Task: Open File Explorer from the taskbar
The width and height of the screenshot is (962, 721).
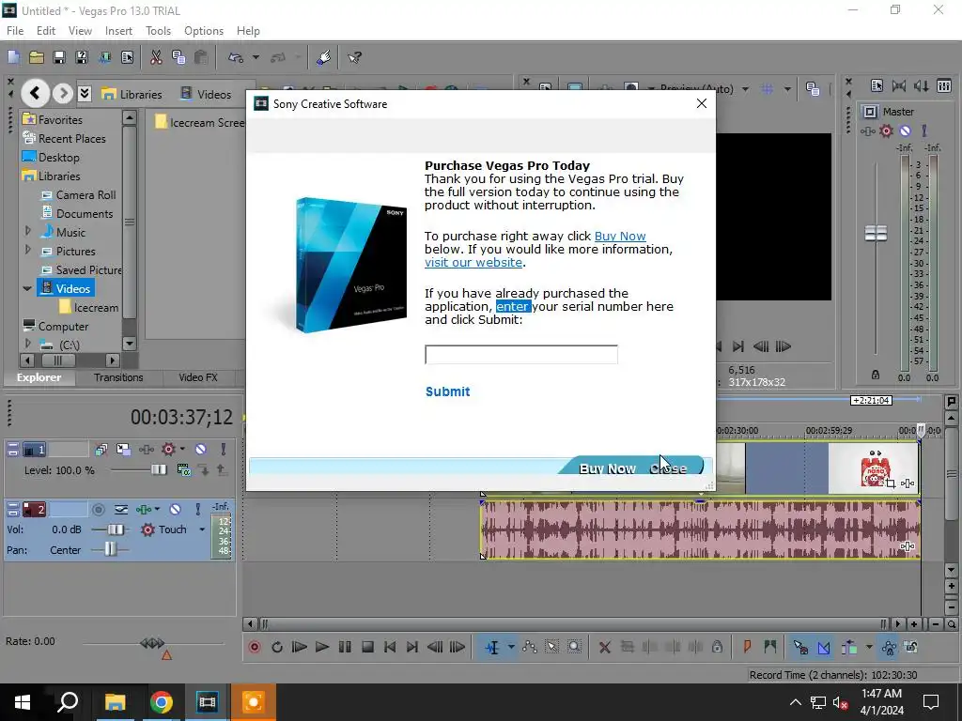Action: coord(115,702)
